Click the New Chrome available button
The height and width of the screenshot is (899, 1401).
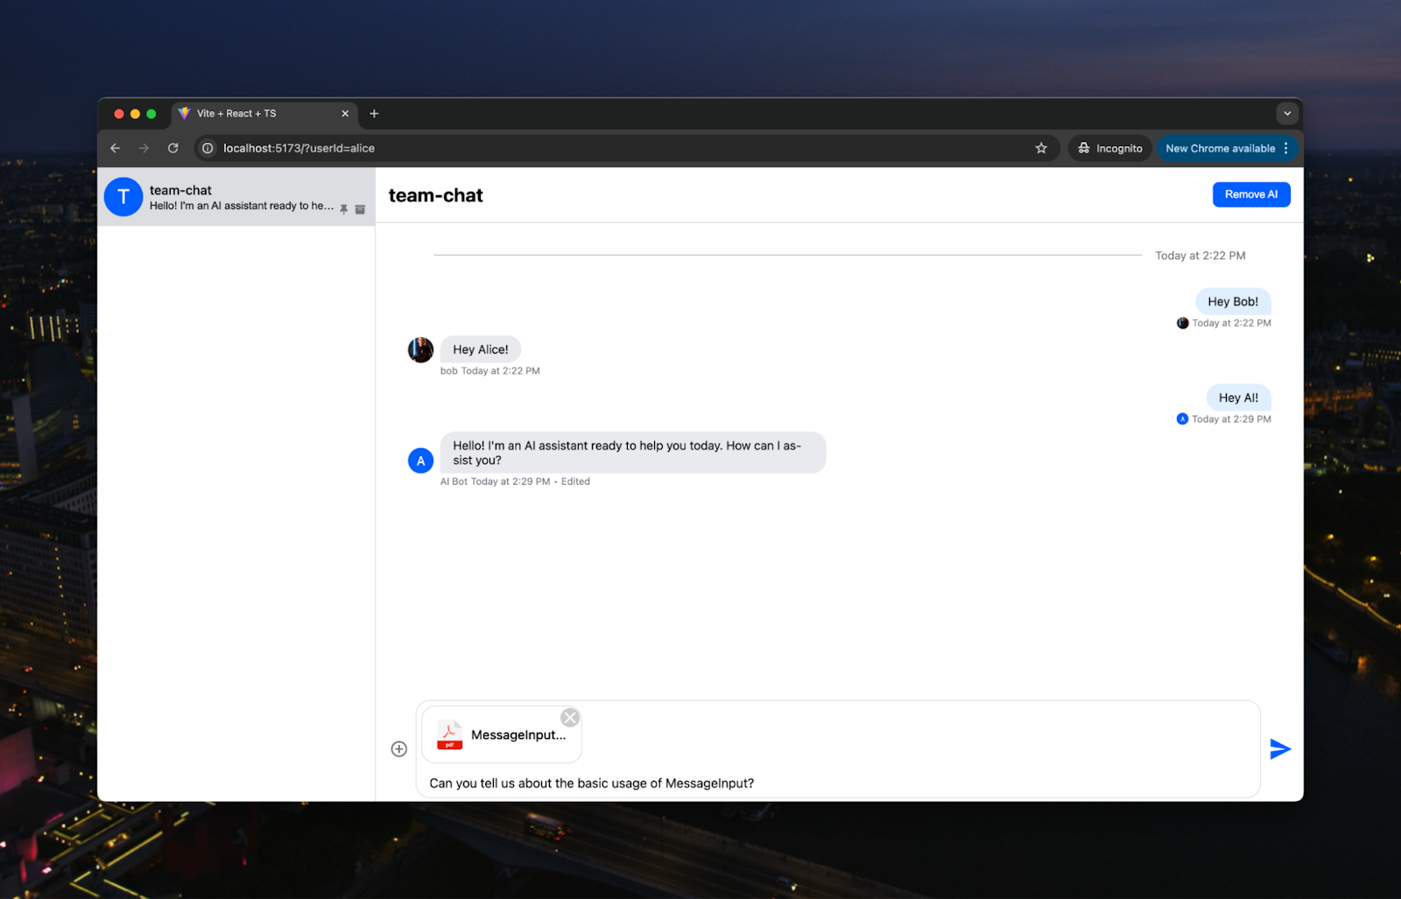pyautogui.click(x=1221, y=148)
